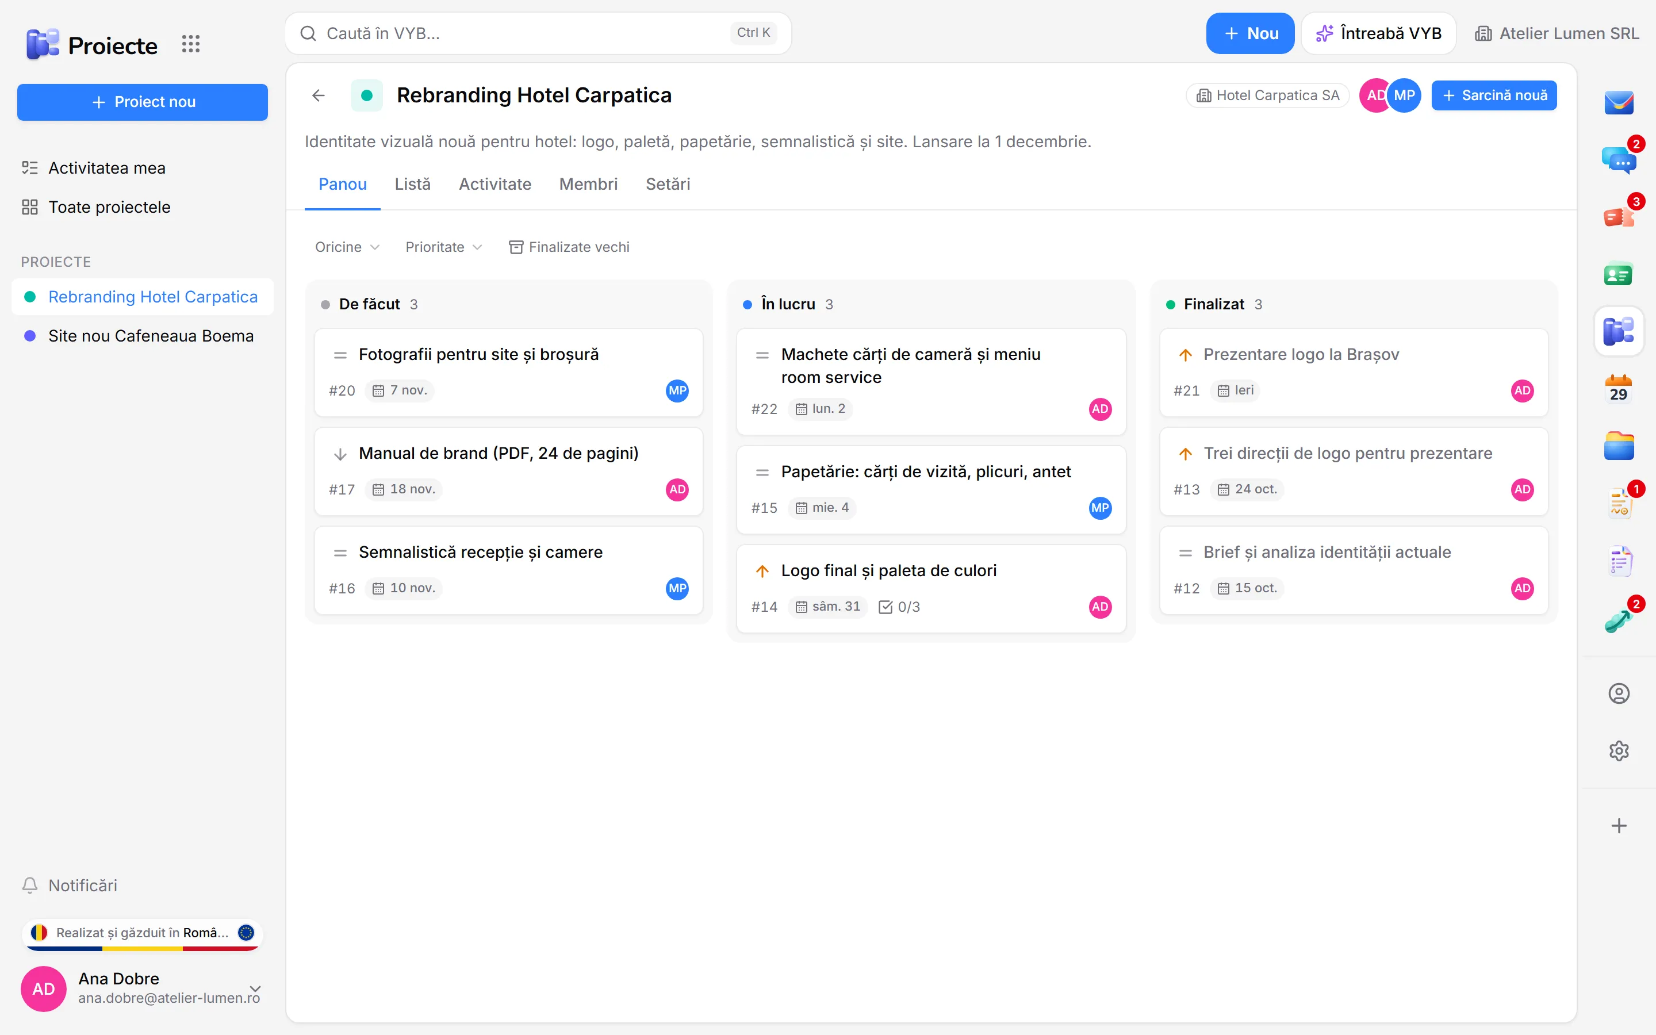
Task: Open the green contacts card app icon
Action: pos(1619,274)
